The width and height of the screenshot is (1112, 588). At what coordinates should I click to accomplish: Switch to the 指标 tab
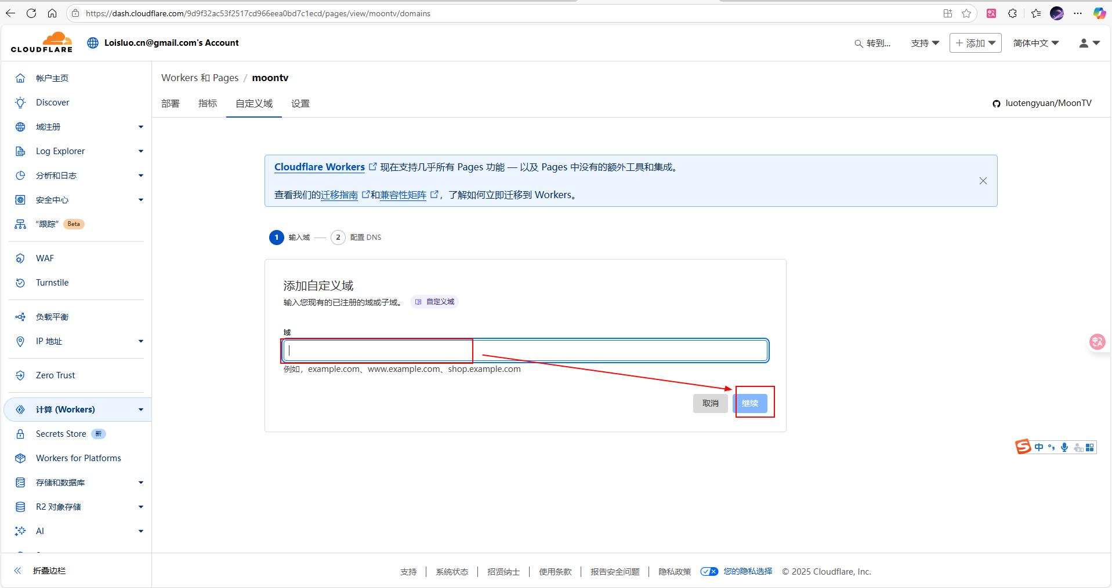pos(208,104)
